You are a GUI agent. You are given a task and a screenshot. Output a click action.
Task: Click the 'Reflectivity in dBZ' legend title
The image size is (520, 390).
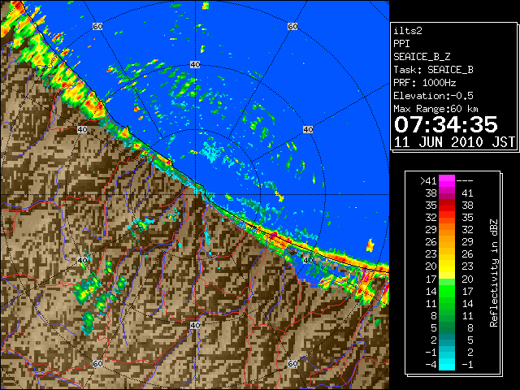pos(494,273)
